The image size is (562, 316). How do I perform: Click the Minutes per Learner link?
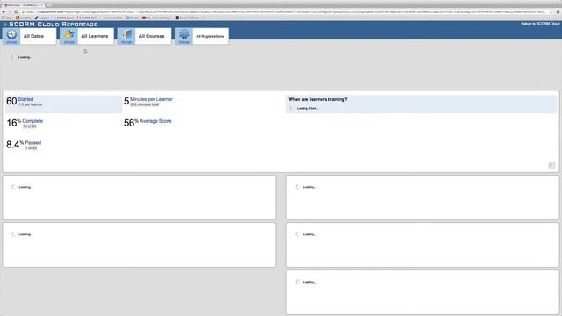click(x=151, y=99)
